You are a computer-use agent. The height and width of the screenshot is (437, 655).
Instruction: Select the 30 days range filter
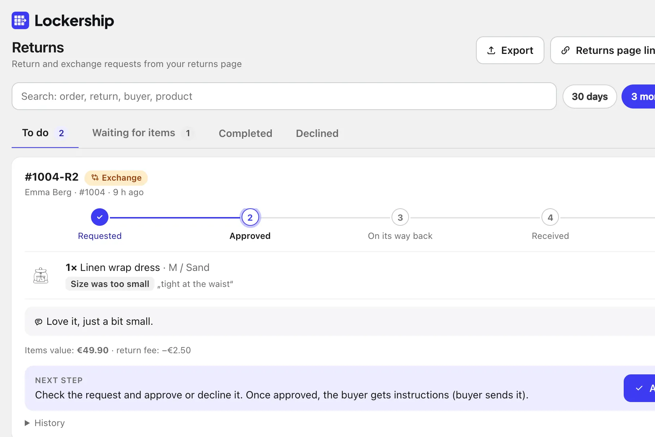coord(590,97)
